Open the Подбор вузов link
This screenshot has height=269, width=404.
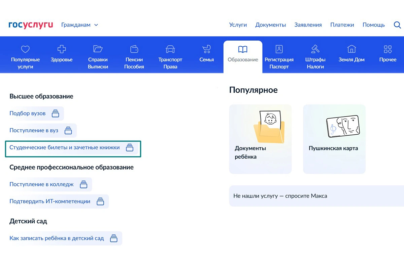28,114
